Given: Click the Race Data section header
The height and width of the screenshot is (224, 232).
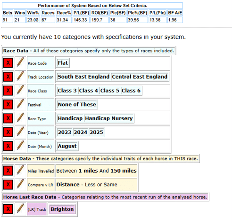Looking at the screenshot, I should tap(89, 50).
